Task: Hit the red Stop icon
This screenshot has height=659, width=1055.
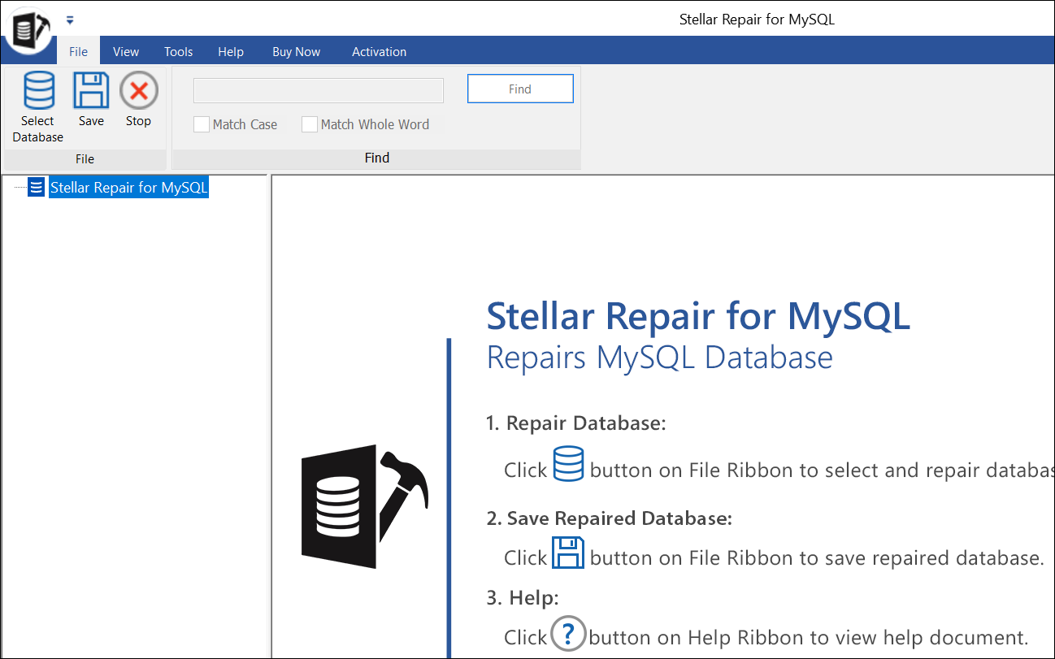Action: pyautogui.click(x=138, y=91)
